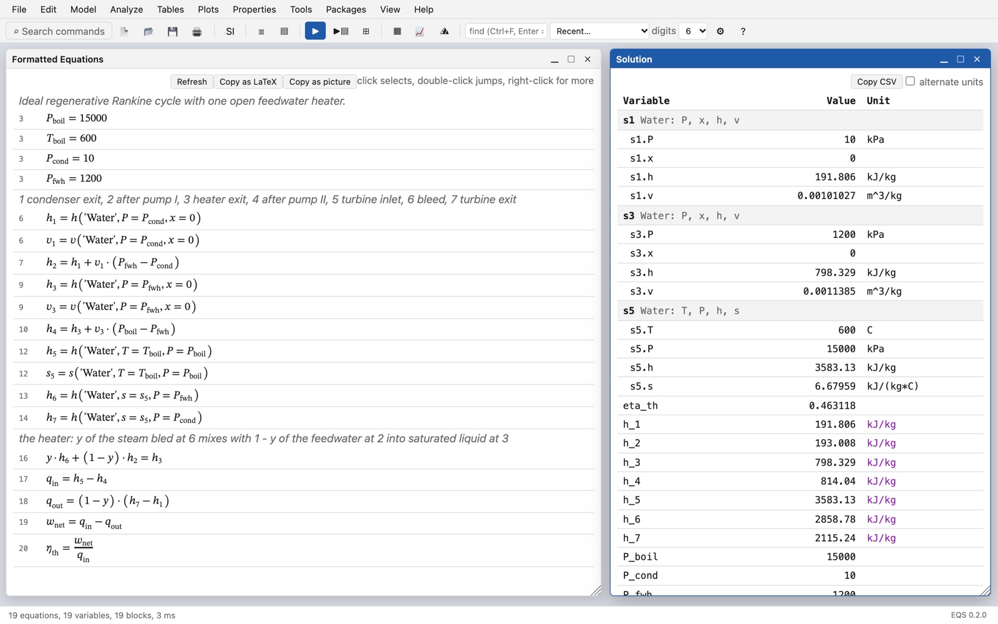The image size is (998, 624).
Task: Collapse the s3 Water state group
Action: (800, 216)
